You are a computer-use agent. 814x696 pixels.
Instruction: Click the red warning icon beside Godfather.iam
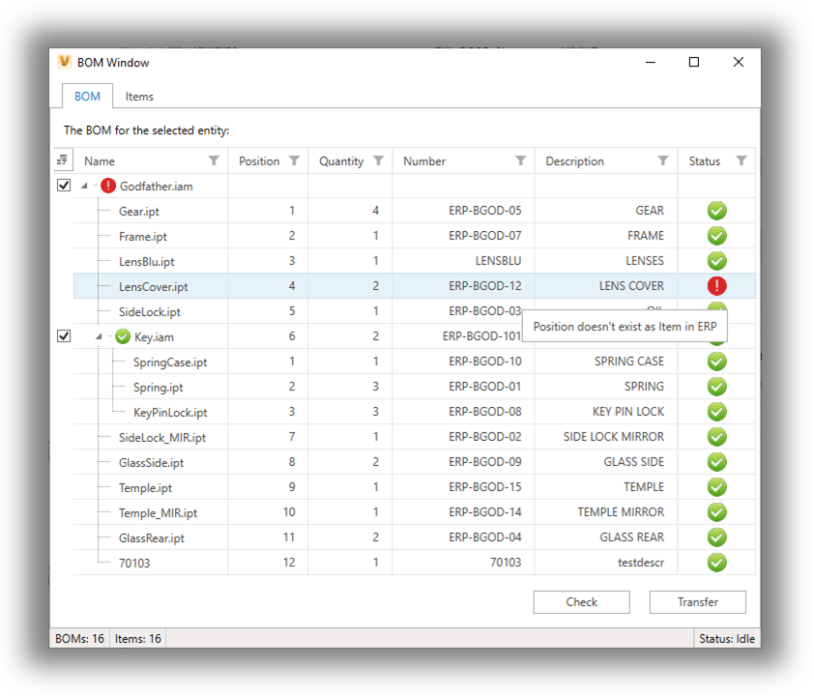tap(107, 186)
